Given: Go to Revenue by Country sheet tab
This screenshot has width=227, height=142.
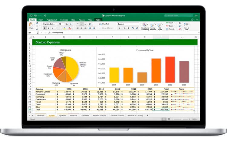Looking at the screenshot, I should [x=135, y=116].
